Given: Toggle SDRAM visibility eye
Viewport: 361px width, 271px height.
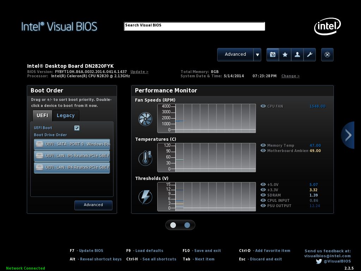Looking at the screenshot, I should [263, 195].
